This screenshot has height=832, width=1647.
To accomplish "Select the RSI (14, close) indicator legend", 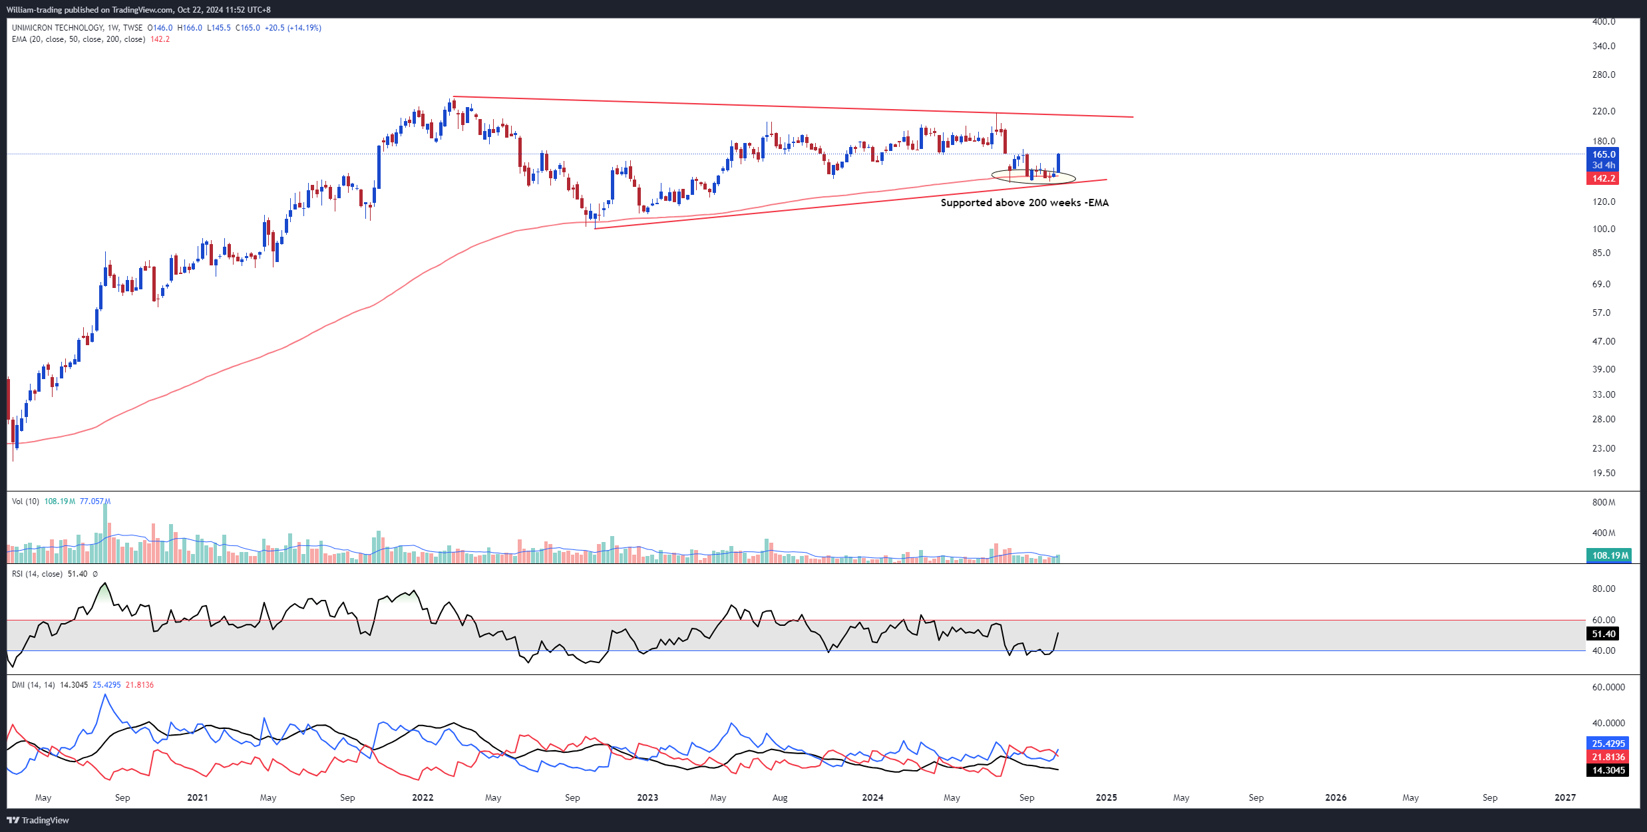I will tap(37, 574).
